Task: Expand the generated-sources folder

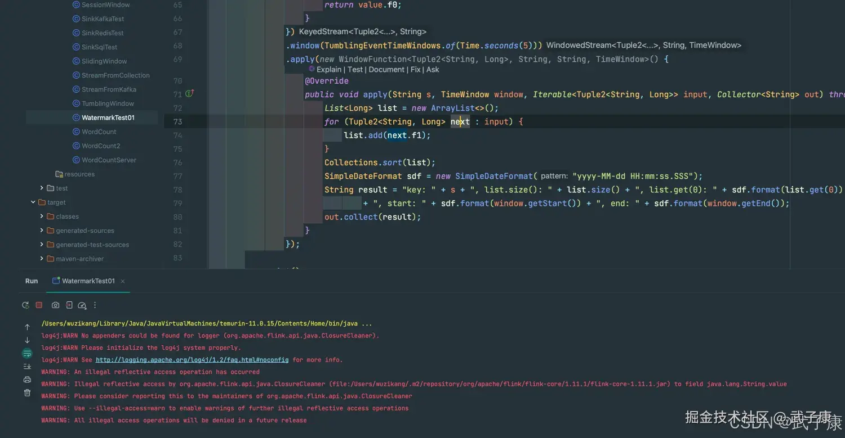Action: (42, 231)
